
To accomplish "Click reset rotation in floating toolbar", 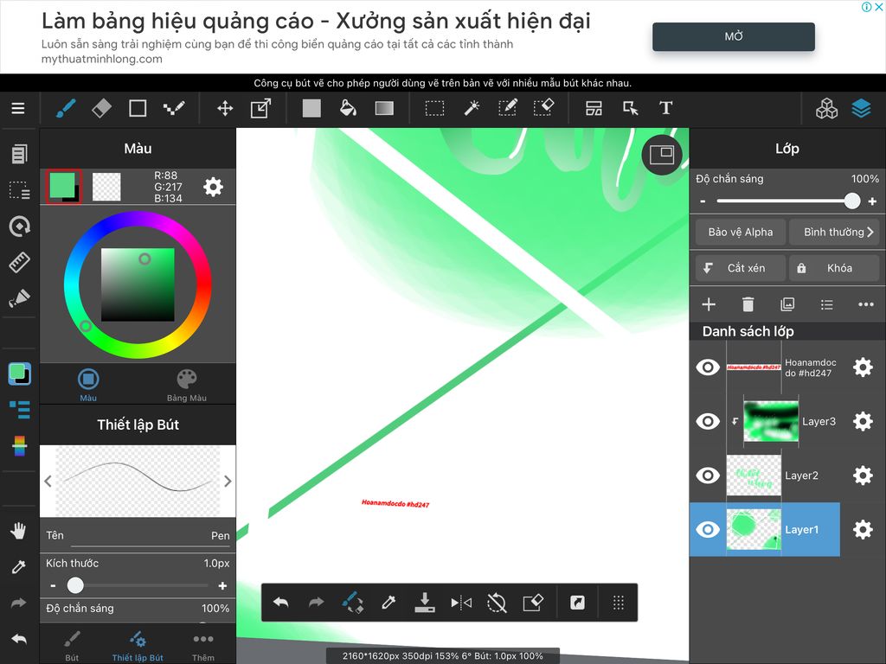I will click(497, 603).
